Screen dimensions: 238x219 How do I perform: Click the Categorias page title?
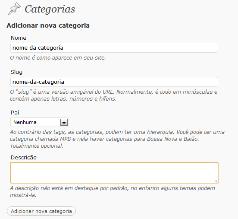pyautogui.click(x=50, y=10)
